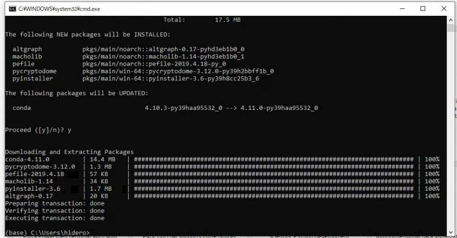
Task: Click the pefile-2019.4.18 progress bar
Action: click(x=274, y=174)
